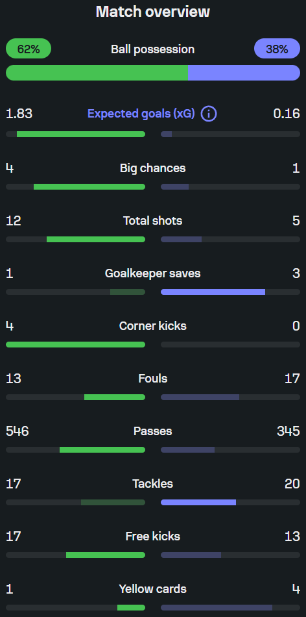Select the Free kicks stat label
The width and height of the screenshot is (306, 617).
(153, 536)
